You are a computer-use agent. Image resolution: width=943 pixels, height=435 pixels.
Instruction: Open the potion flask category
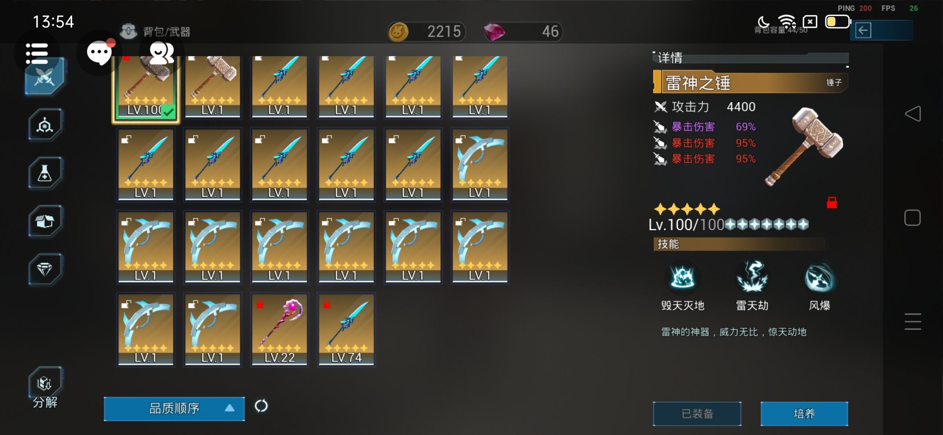pyautogui.click(x=45, y=173)
